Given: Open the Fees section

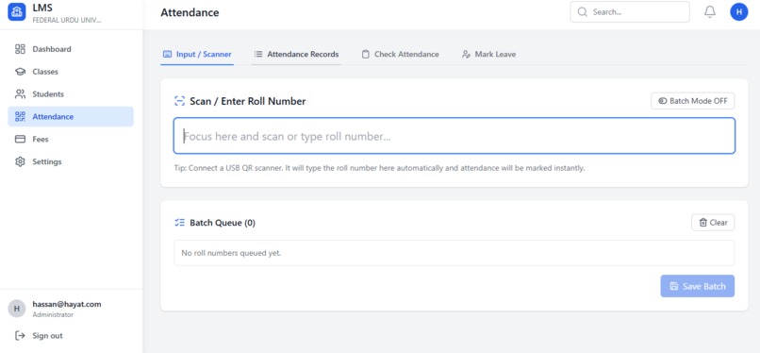Looking at the screenshot, I should coord(71,139).
